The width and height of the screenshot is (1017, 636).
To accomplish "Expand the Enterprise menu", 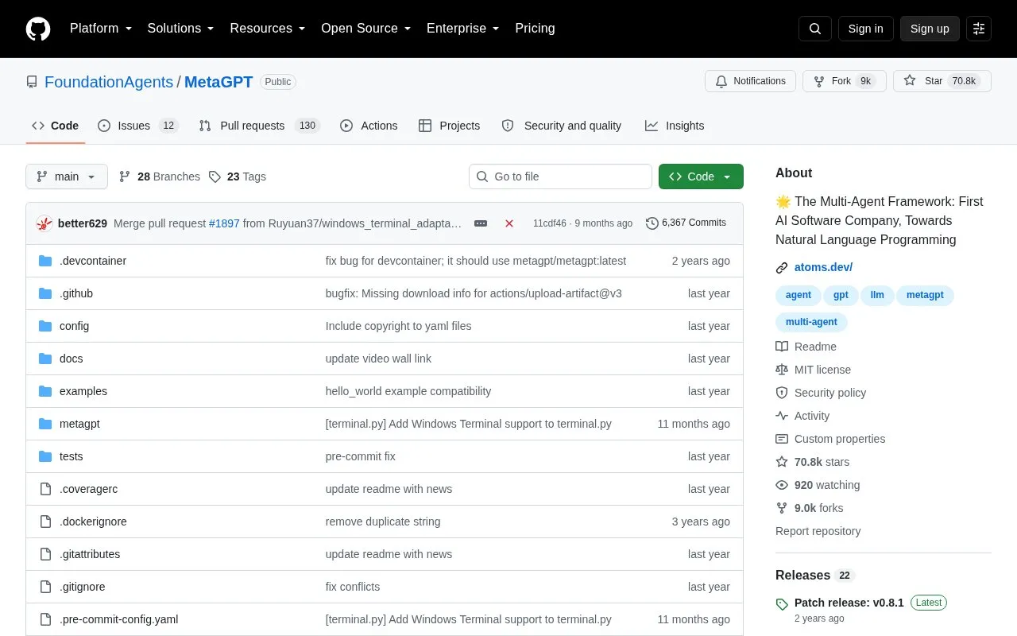I will coord(462,29).
